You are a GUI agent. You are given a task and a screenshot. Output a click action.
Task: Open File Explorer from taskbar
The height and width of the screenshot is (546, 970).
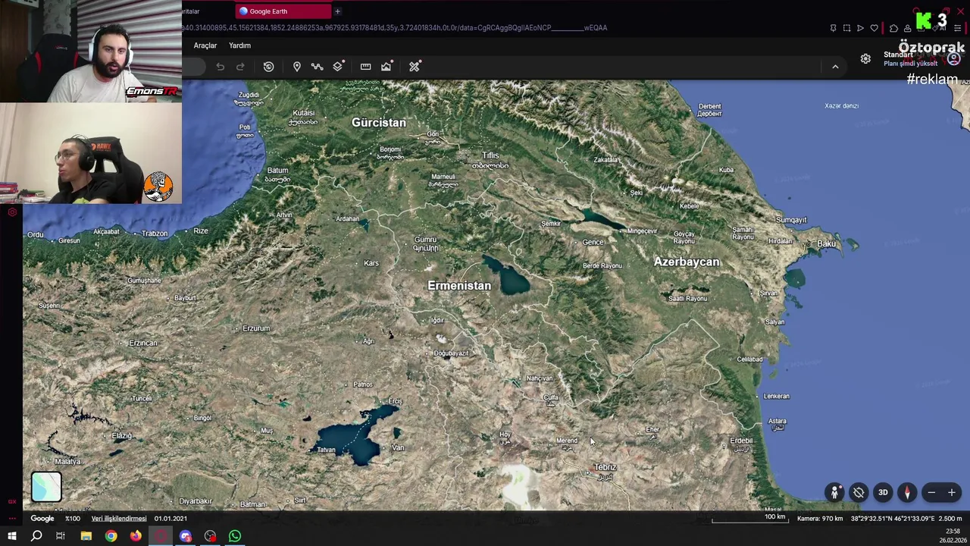(86, 536)
